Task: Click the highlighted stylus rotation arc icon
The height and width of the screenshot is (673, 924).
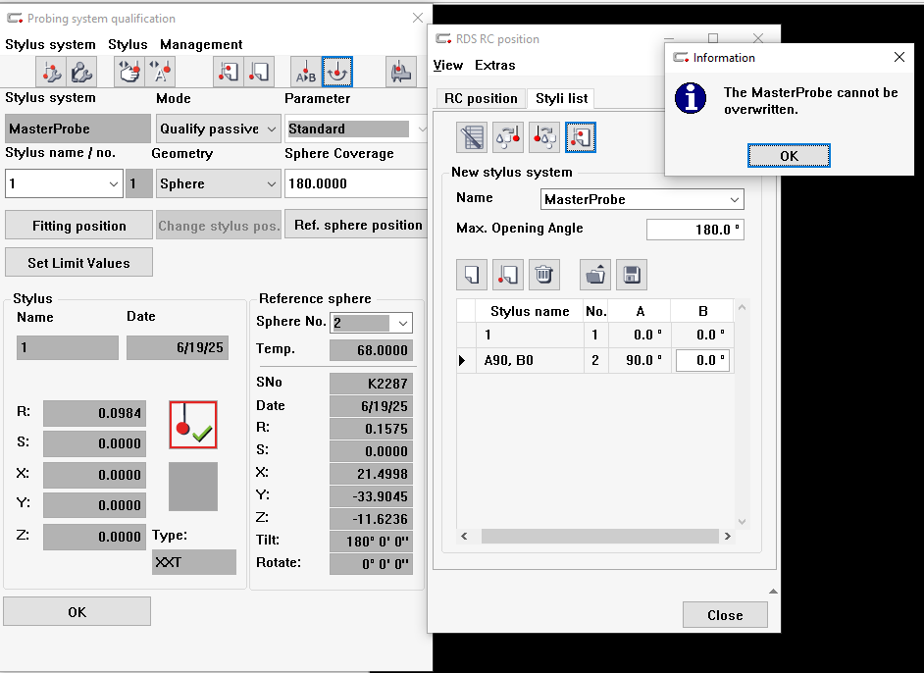Action: pyautogui.click(x=337, y=72)
